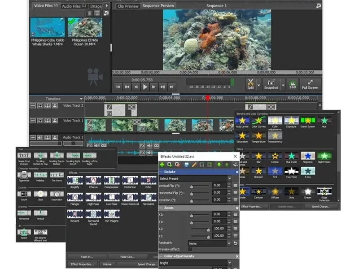359x269 pixels.
Task: Toggle 360 video preview
Action: [293, 84]
